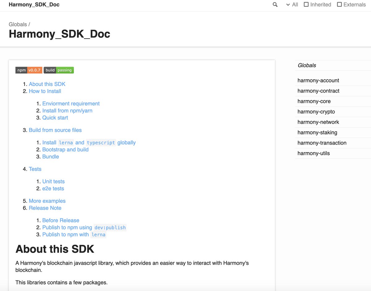Open e2e tests link
Viewport: 371px width, 291px height.
pyautogui.click(x=53, y=188)
